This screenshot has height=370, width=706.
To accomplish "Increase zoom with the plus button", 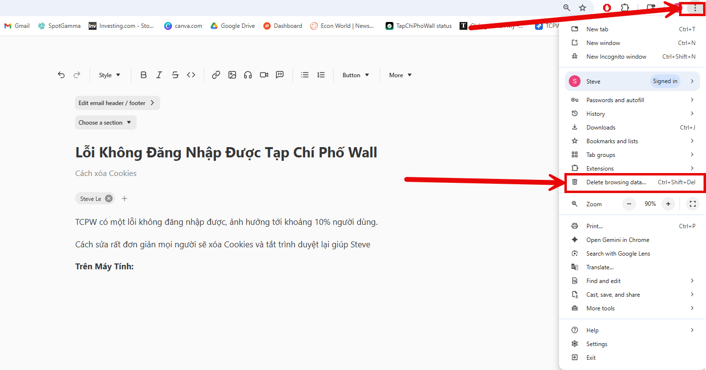I will pos(668,204).
